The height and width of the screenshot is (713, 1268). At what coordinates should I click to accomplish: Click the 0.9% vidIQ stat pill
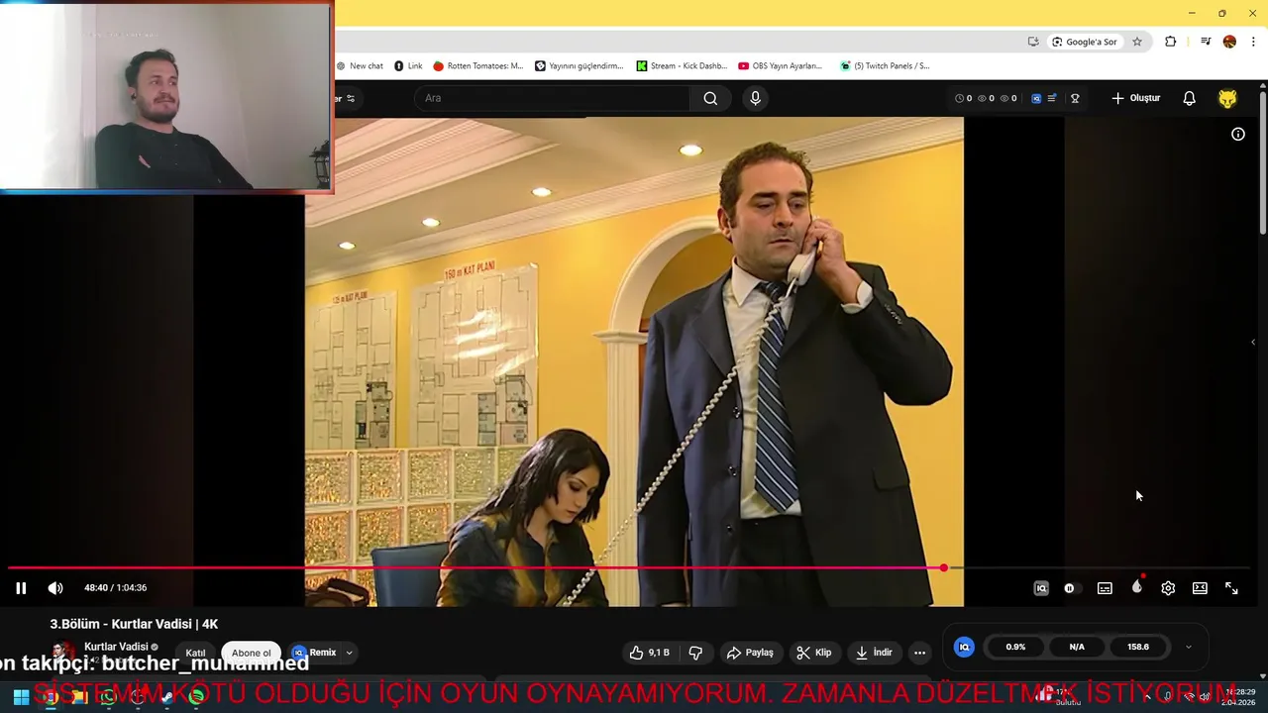coord(1015,647)
